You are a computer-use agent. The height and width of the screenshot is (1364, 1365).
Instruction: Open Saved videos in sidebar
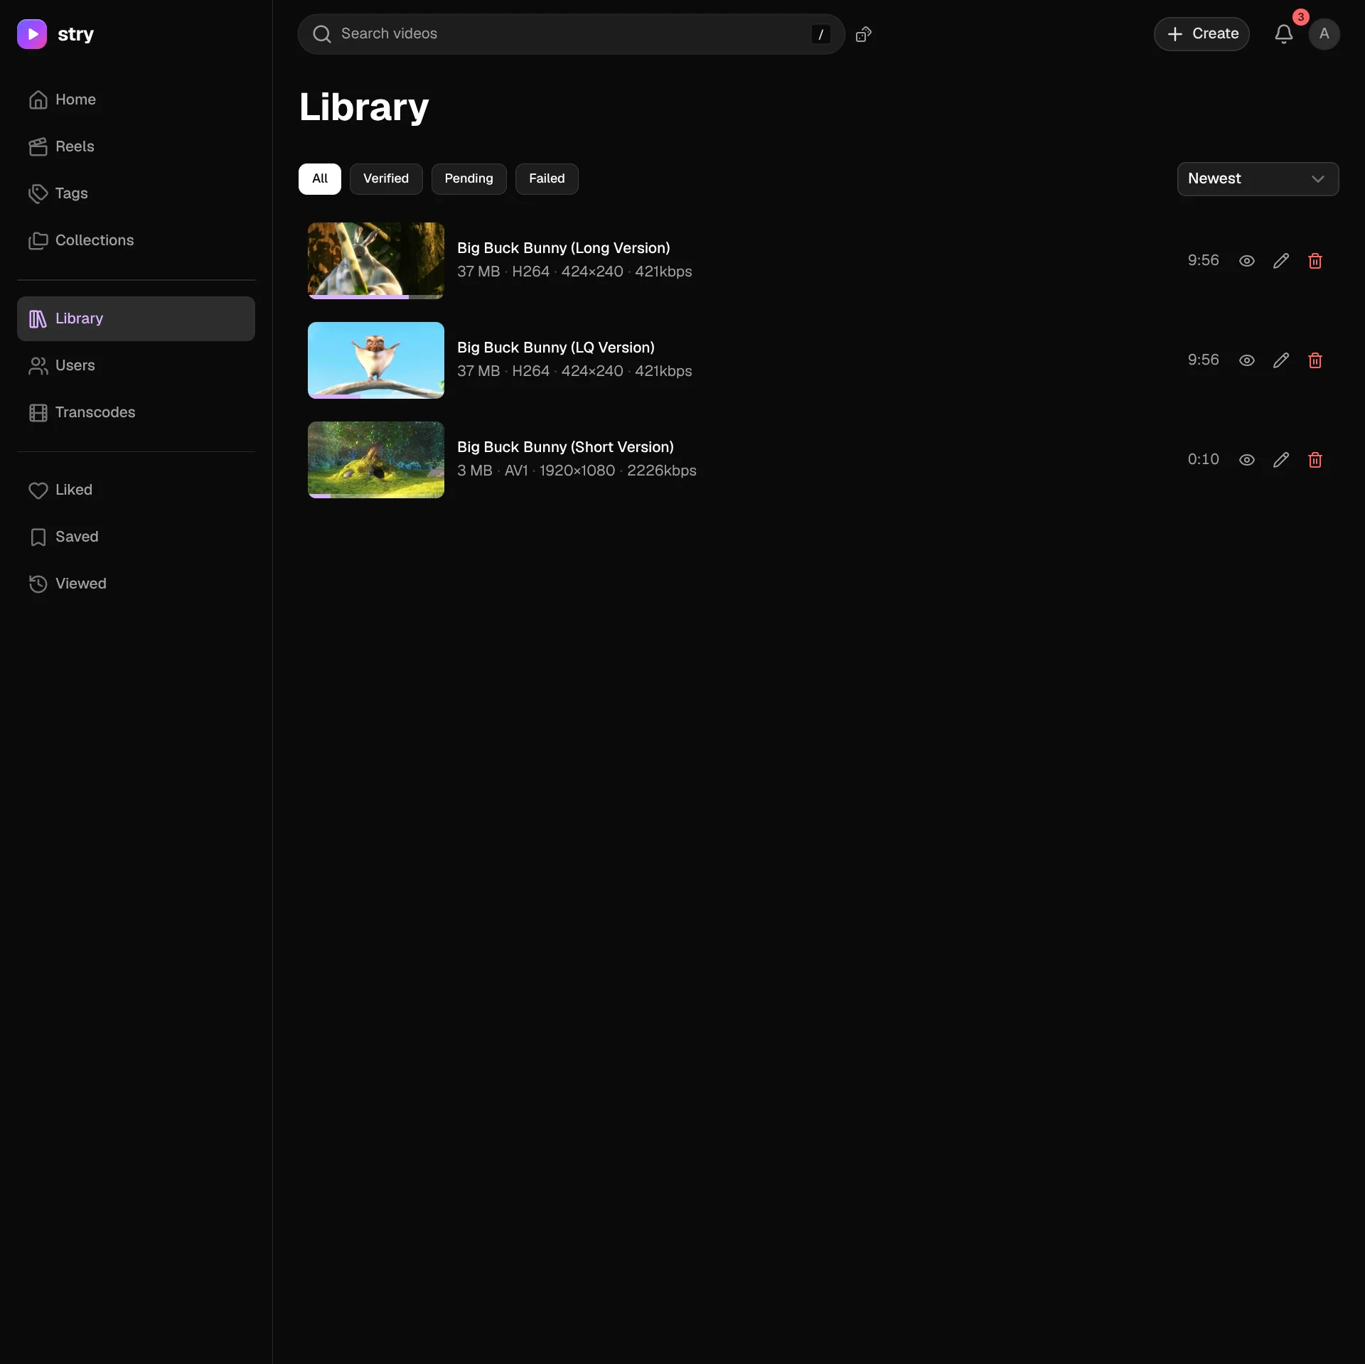pyautogui.click(x=136, y=537)
